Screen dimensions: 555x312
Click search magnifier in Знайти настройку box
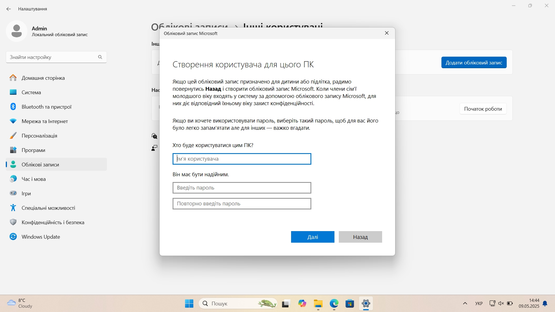[100, 57]
